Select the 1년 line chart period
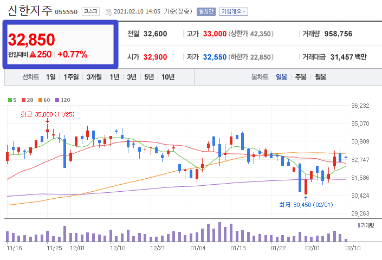The width and height of the screenshot is (382, 260). pos(114,77)
